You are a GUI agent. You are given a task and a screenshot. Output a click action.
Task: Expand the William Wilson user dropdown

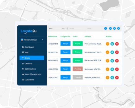(x=42, y=40)
